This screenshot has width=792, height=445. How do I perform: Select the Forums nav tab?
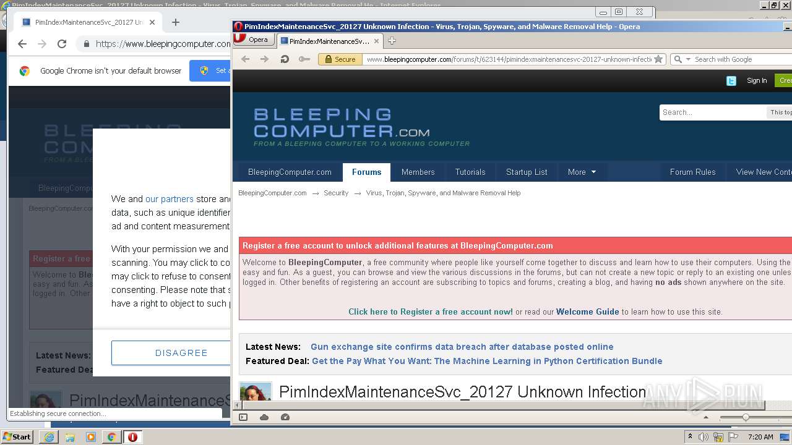tap(366, 172)
